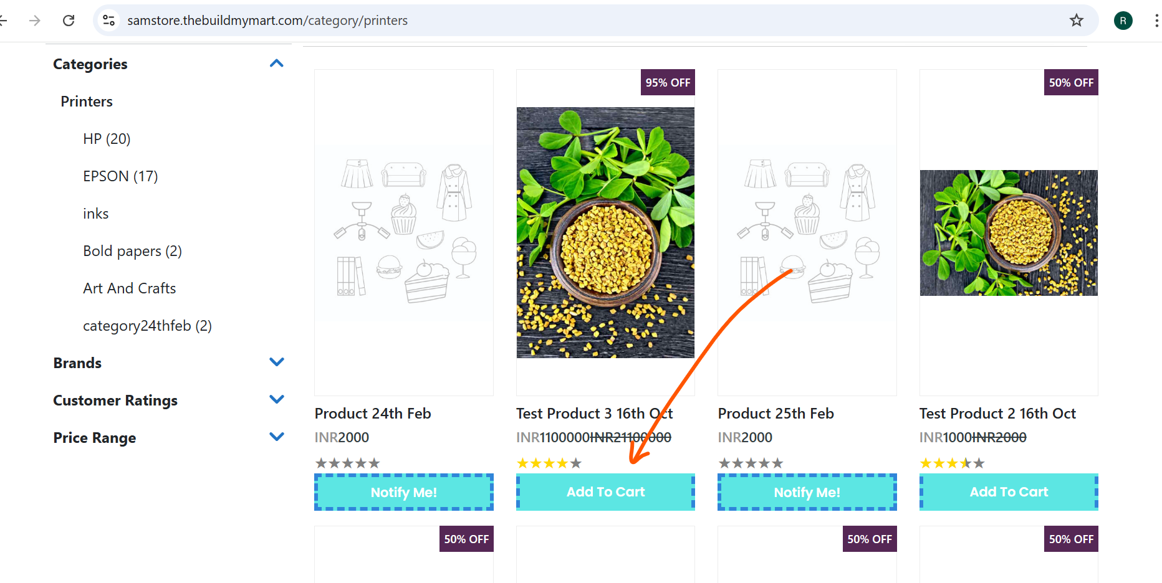Click the star rating under Product 24th Feb
Viewport: 1162px width, 583px height.
[x=347, y=463]
